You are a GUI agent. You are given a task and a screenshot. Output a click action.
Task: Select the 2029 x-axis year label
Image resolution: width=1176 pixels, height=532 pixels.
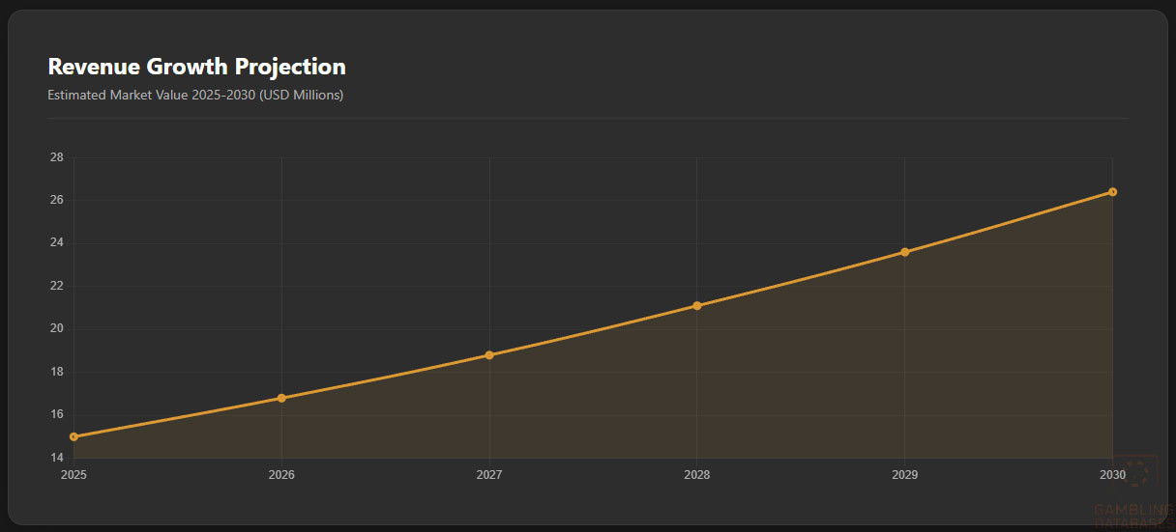point(904,475)
